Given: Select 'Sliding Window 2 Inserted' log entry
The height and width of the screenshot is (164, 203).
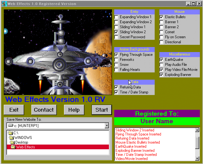Looking at the screenshot, I should click(x=135, y=130).
